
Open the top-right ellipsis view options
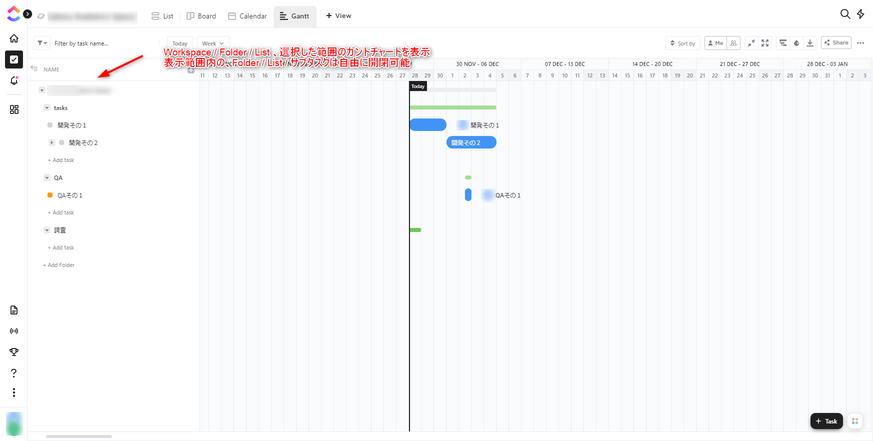(x=860, y=43)
